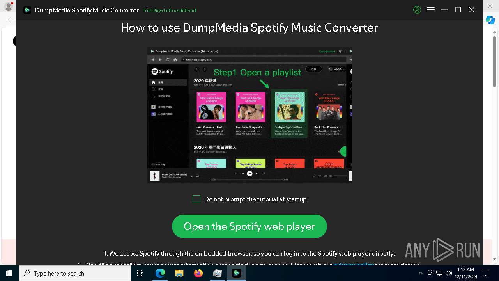Screen dimensions: 499x281
Task: Click the green user account icon
Action: click(x=417, y=10)
